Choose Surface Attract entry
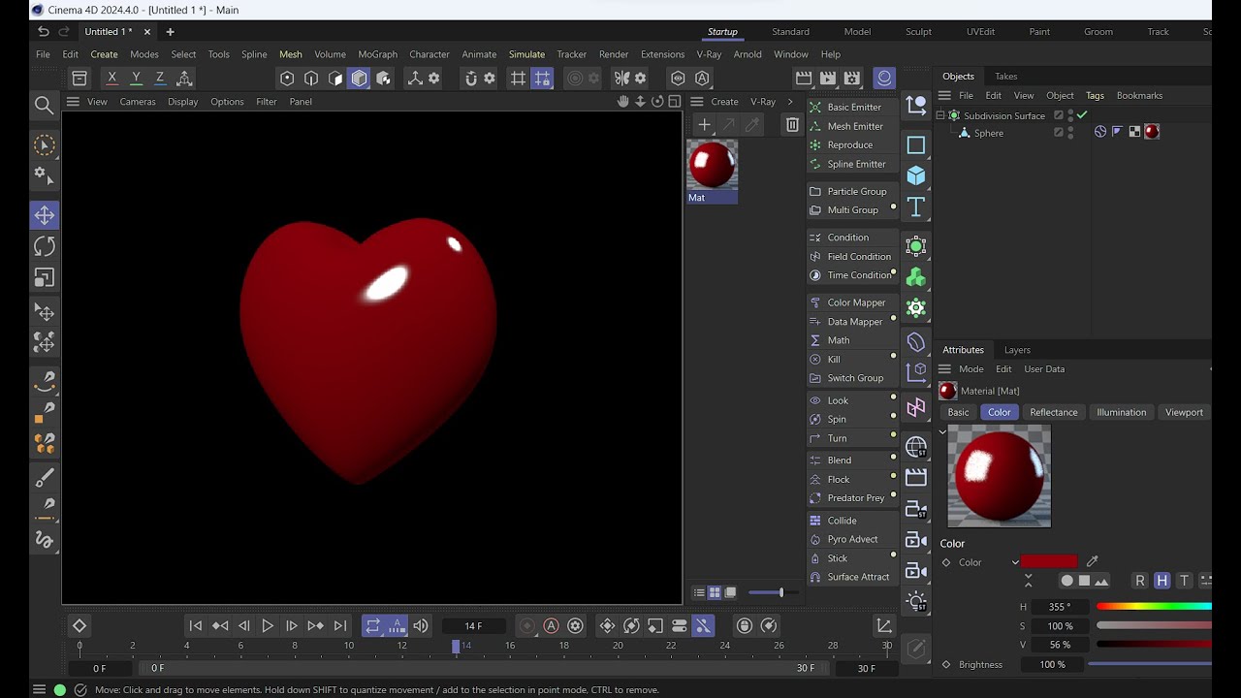 (x=853, y=577)
